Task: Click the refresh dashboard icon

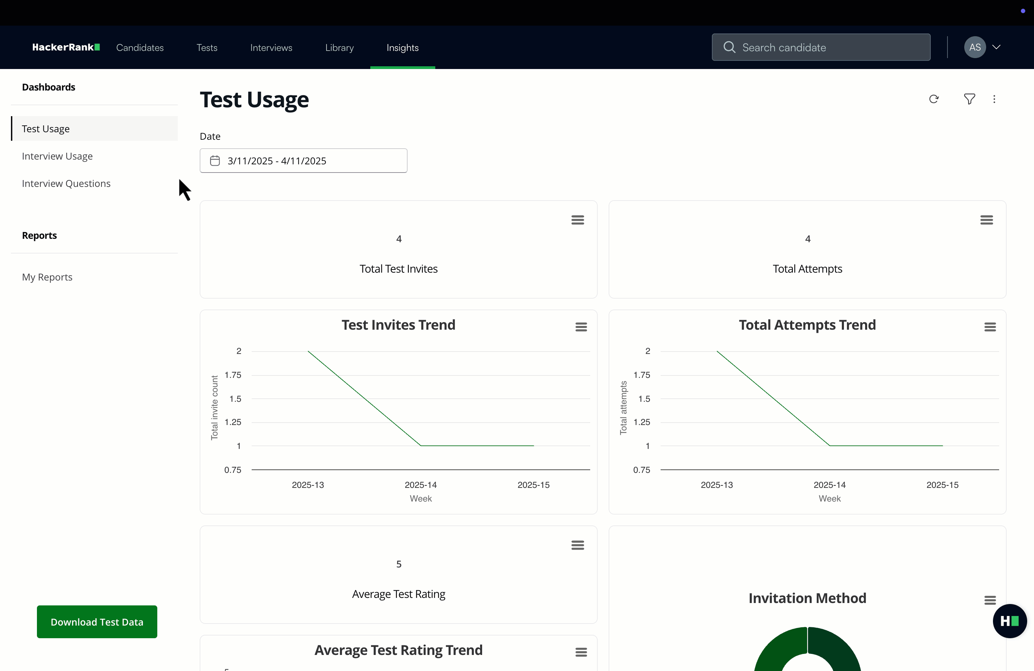Action: pos(933,99)
